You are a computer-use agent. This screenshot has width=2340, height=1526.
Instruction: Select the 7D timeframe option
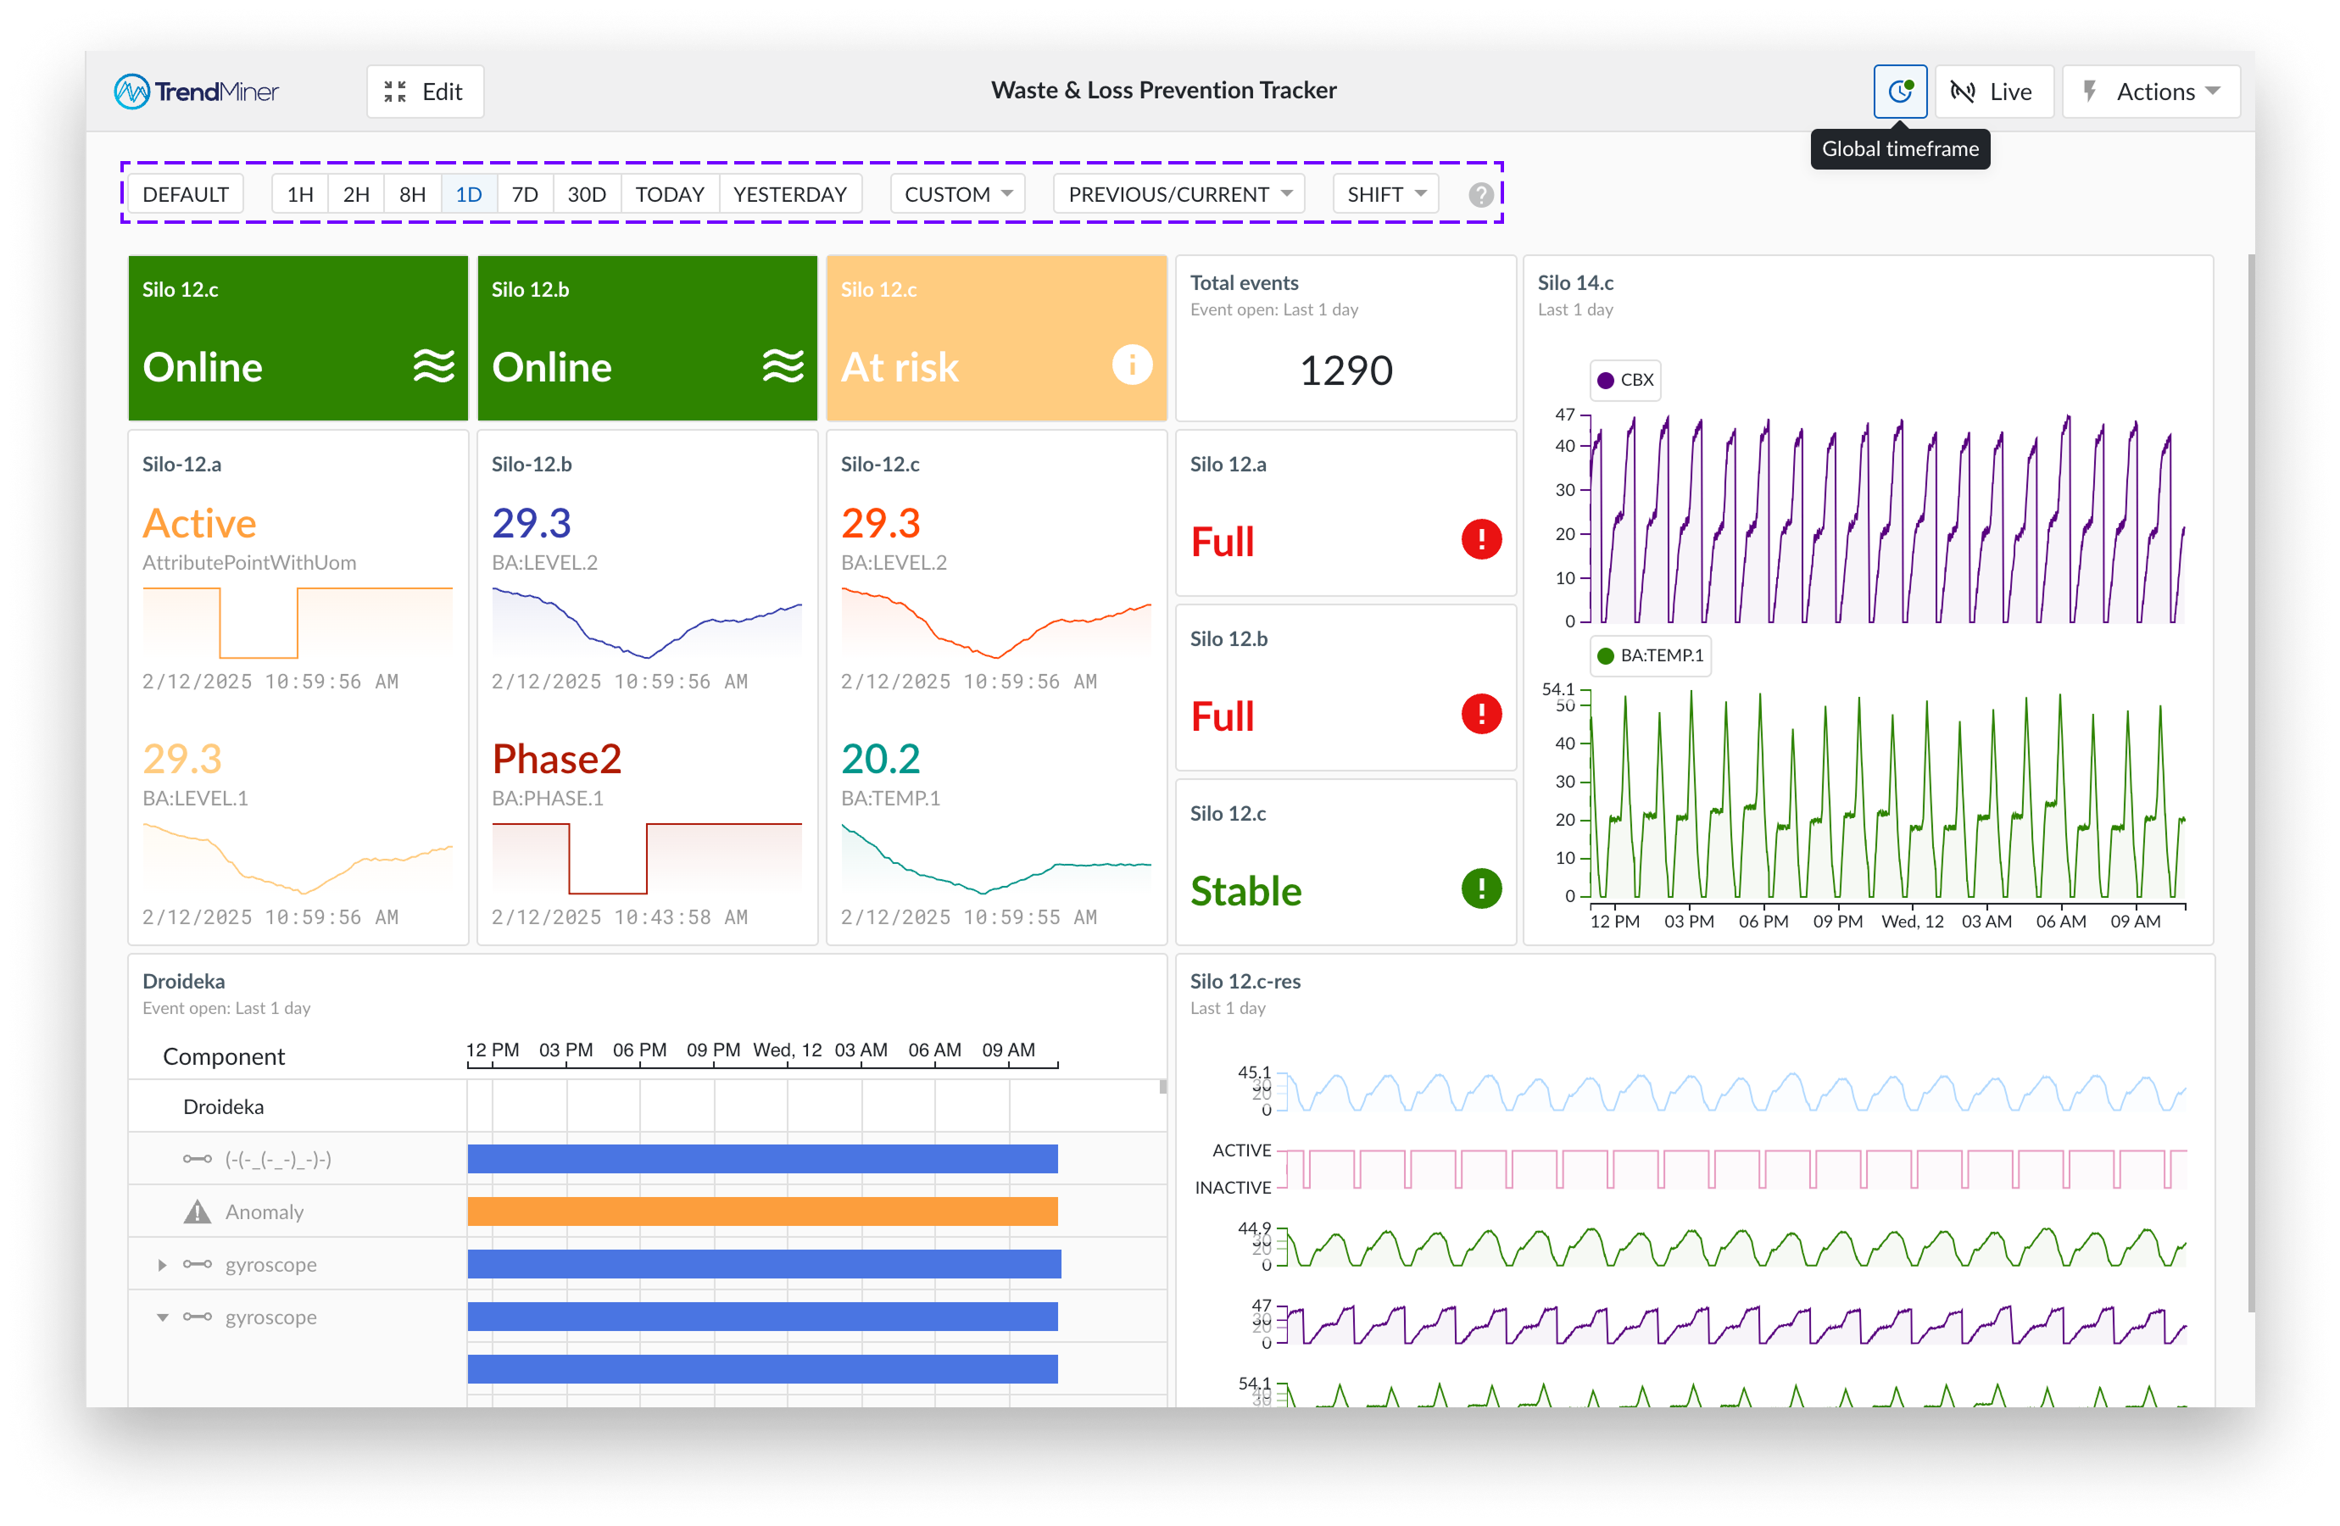tap(525, 195)
